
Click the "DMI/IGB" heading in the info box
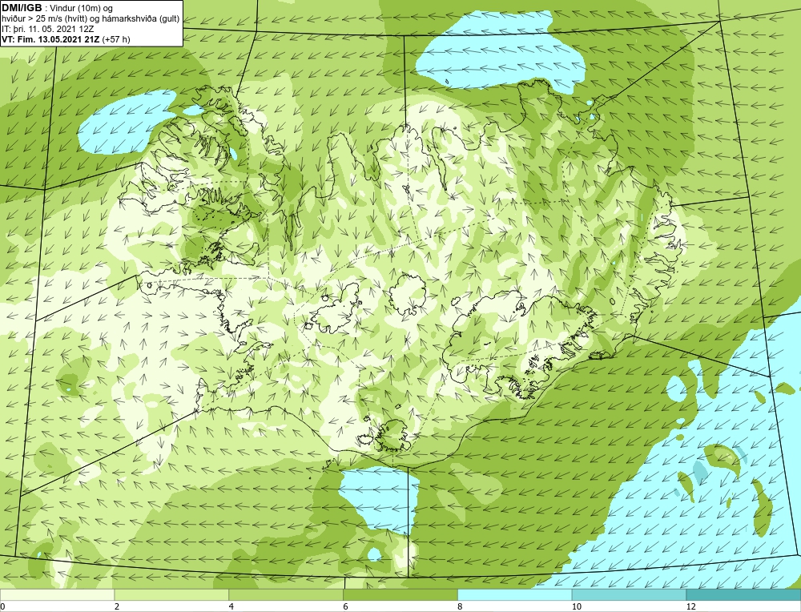[22, 8]
